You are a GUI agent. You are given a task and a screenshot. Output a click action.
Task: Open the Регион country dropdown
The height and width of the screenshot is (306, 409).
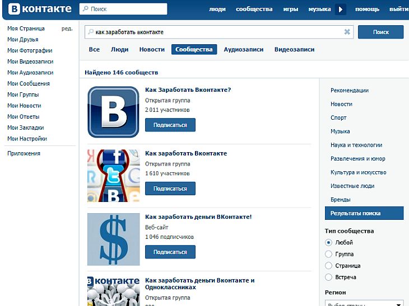coord(364,303)
